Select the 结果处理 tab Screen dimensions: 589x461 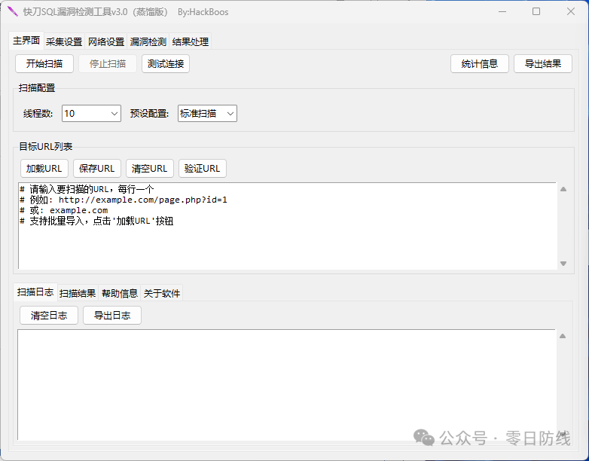click(x=191, y=42)
